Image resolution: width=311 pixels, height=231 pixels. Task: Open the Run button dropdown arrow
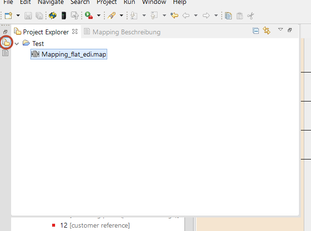99,15
